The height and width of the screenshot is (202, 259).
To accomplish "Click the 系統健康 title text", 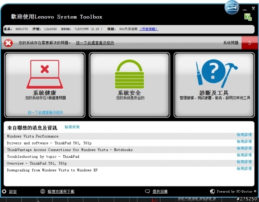I will click(45, 93).
